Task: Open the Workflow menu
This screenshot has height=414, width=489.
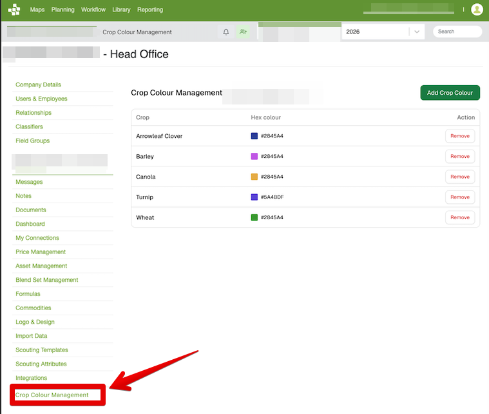Action: coord(93,10)
